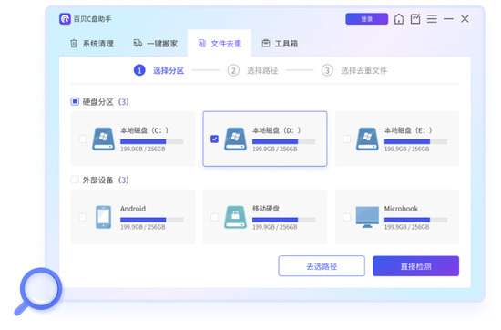Click the Microbook monitor icon
Viewport: 501px width, 330px height.
click(367, 217)
